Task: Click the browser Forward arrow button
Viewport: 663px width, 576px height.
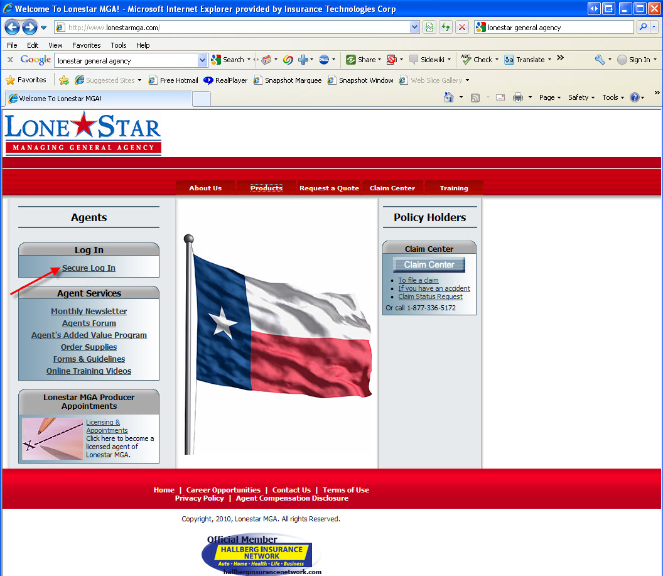Action: tap(30, 28)
